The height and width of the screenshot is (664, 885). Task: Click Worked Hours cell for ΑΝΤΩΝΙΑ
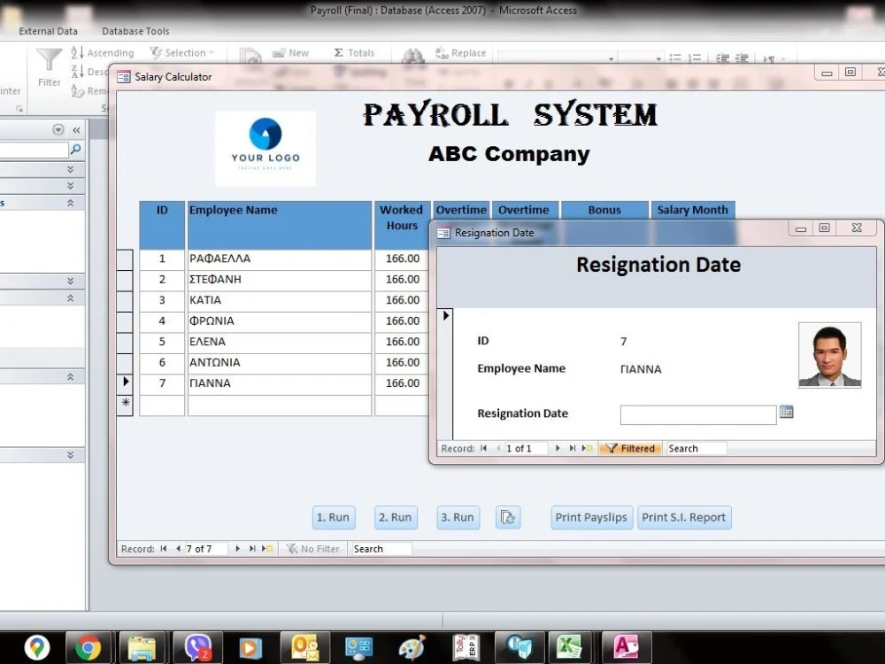pos(402,364)
